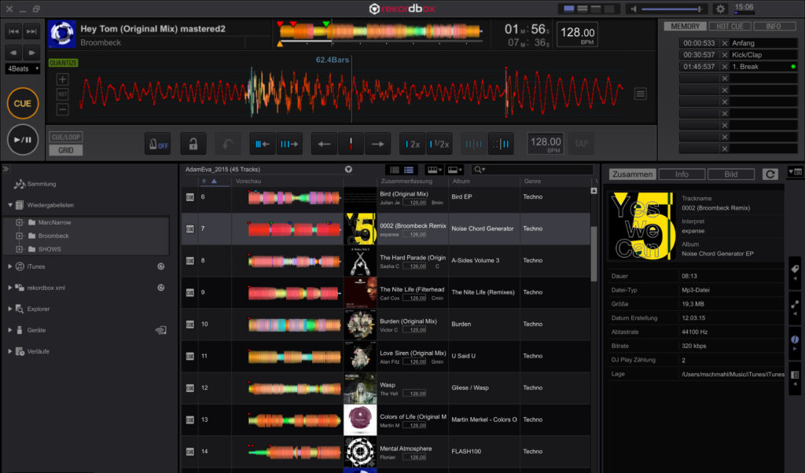Open the waveform options list icon
This screenshot has width=805, height=473.
tap(640, 93)
